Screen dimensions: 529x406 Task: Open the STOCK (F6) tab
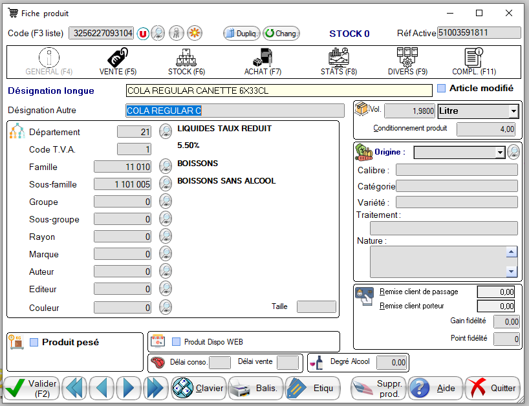pos(186,63)
